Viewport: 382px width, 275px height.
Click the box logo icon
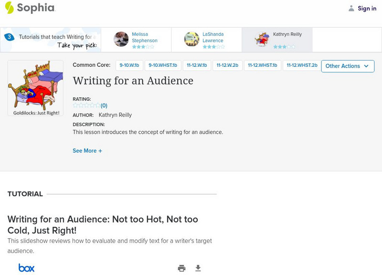pyautogui.click(x=26, y=268)
